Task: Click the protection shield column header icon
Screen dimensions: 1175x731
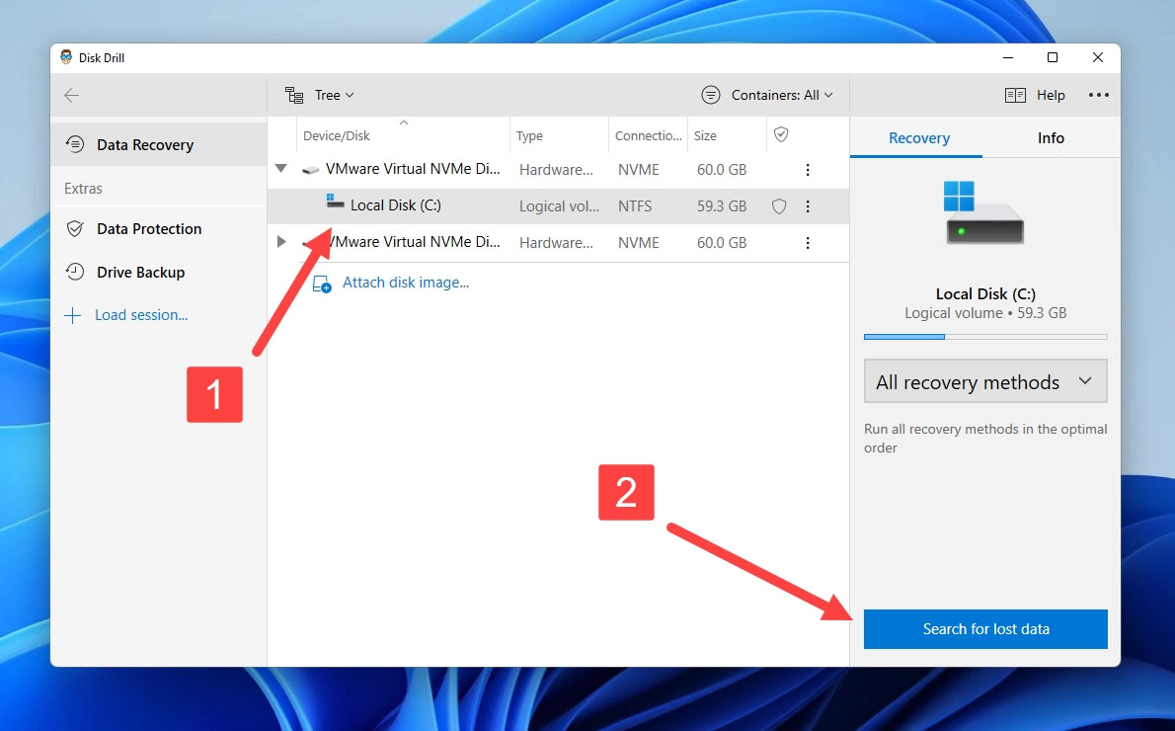Action: (x=781, y=134)
